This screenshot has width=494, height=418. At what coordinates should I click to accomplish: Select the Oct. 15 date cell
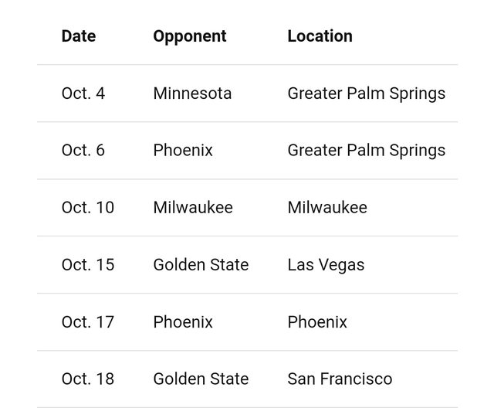pyautogui.click(x=87, y=265)
